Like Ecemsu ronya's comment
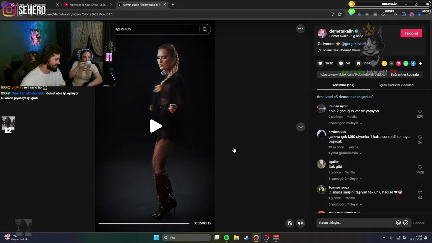 tap(420, 193)
